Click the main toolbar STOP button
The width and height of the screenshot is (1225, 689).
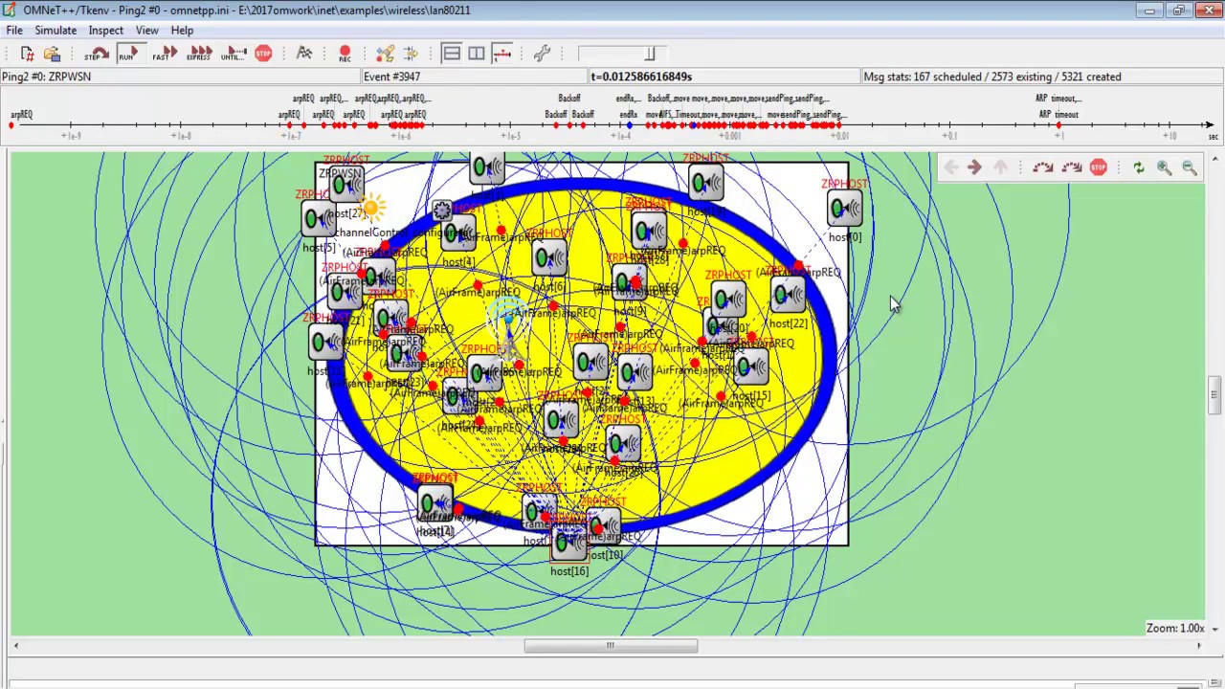click(263, 54)
